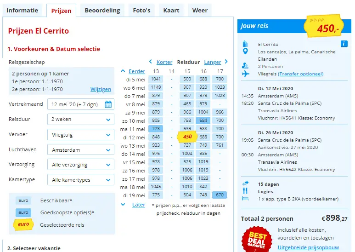Select price 935 on do 14 mei
The image size is (355, 252).
(x=203, y=154)
